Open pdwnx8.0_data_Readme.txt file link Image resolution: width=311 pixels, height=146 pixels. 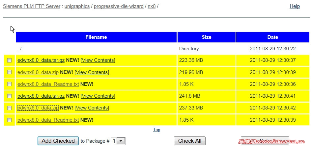click(x=48, y=120)
